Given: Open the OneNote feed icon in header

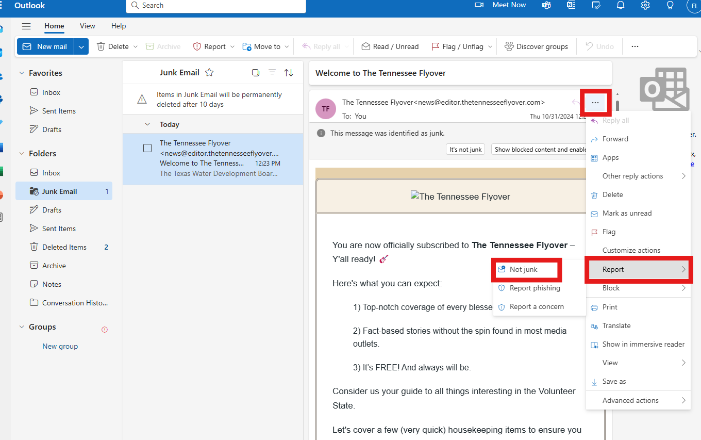Looking at the screenshot, I should (571, 5).
